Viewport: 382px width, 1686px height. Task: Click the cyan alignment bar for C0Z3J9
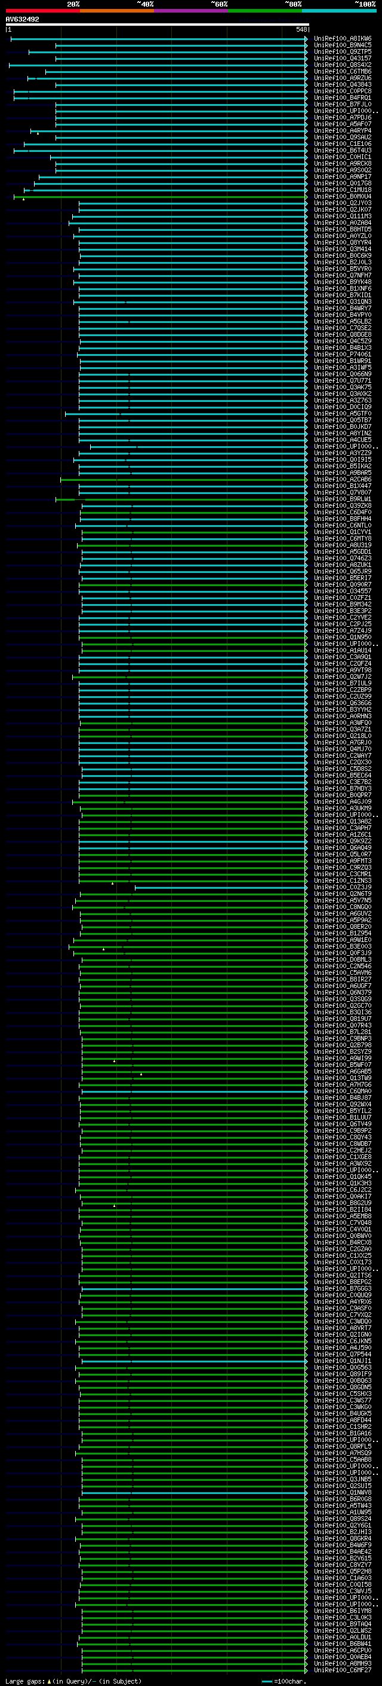coord(221,887)
